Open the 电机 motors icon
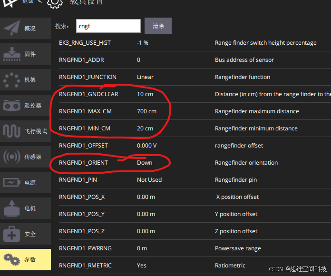 (x=12, y=208)
